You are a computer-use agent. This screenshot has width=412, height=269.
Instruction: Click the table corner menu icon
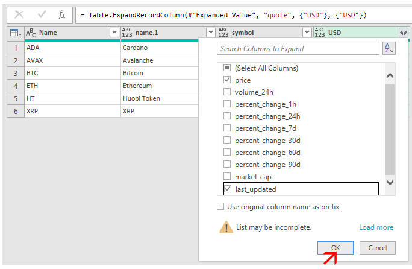pyautogui.click(x=16, y=33)
